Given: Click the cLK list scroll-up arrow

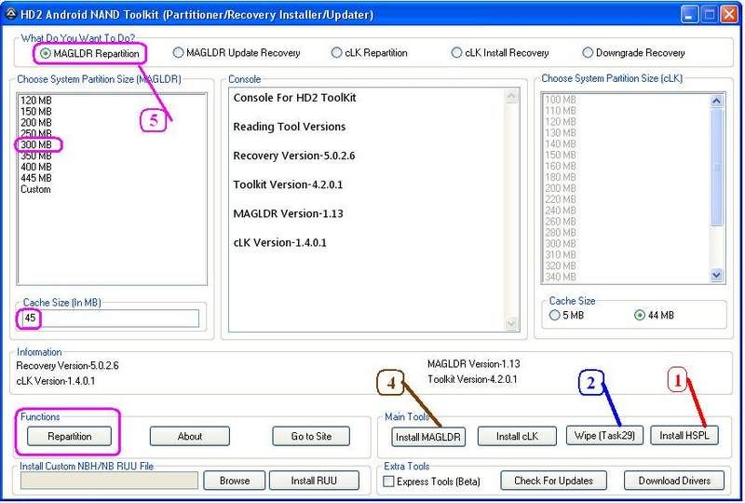Looking at the screenshot, I should point(716,101).
